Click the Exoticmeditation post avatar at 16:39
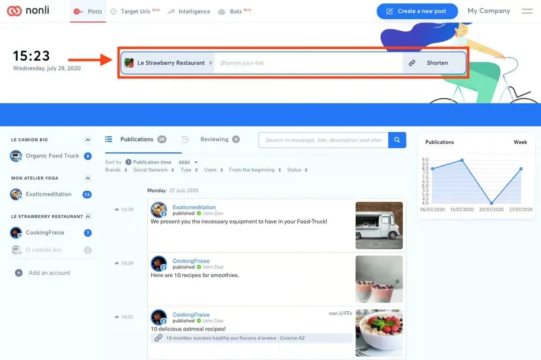The image size is (541, 360). coord(159,210)
